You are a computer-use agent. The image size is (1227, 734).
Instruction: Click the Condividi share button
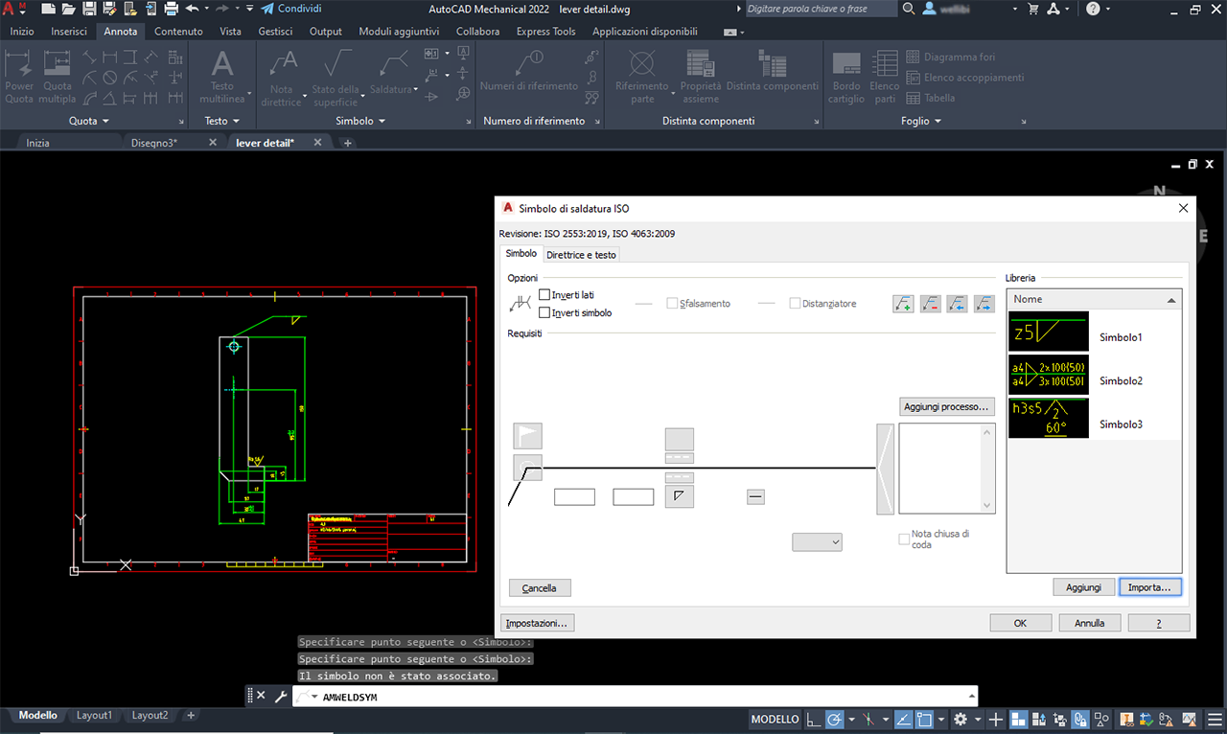click(290, 9)
